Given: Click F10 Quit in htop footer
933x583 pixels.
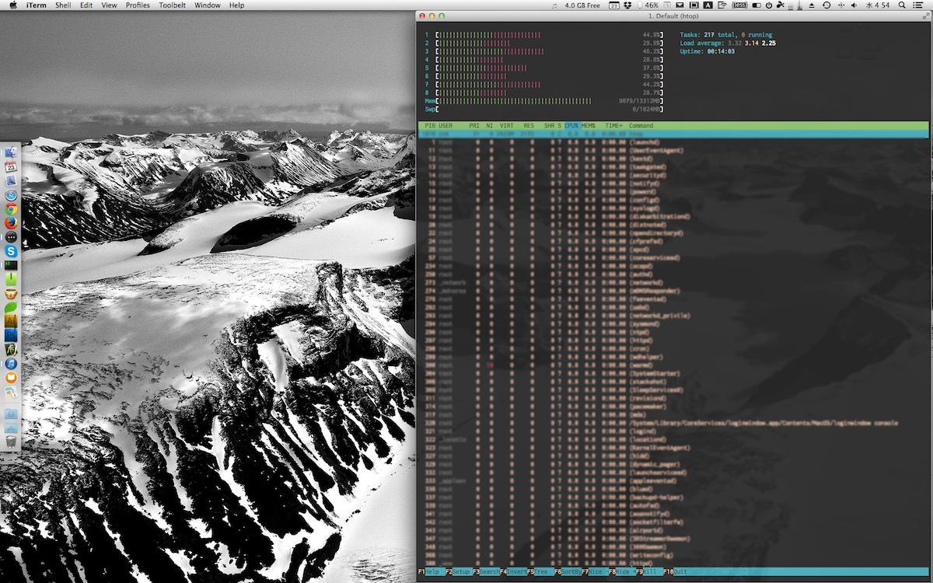Looking at the screenshot, I should pos(675,572).
